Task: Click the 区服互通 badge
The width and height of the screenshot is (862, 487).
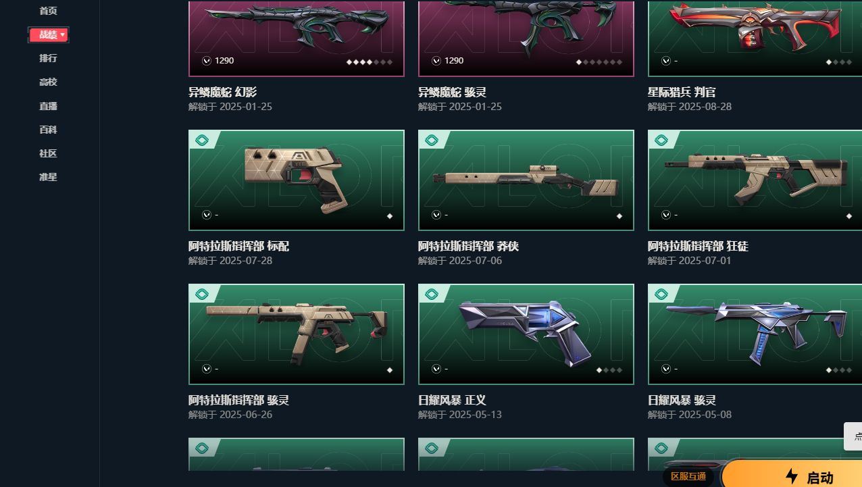Action: [688, 476]
